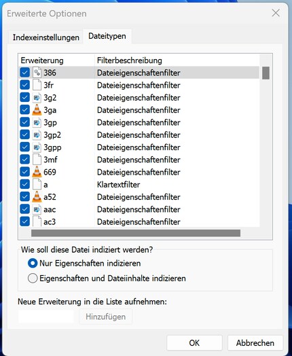Uncheck the 3fr extension checkbox

tap(24, 85)
